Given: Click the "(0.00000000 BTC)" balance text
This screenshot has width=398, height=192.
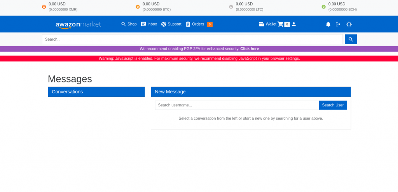Looking at the screenshot, I should tap(157, 10).
